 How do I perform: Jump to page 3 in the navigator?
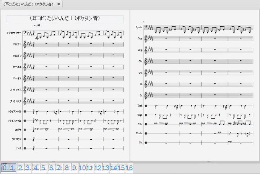coord(28,168)
